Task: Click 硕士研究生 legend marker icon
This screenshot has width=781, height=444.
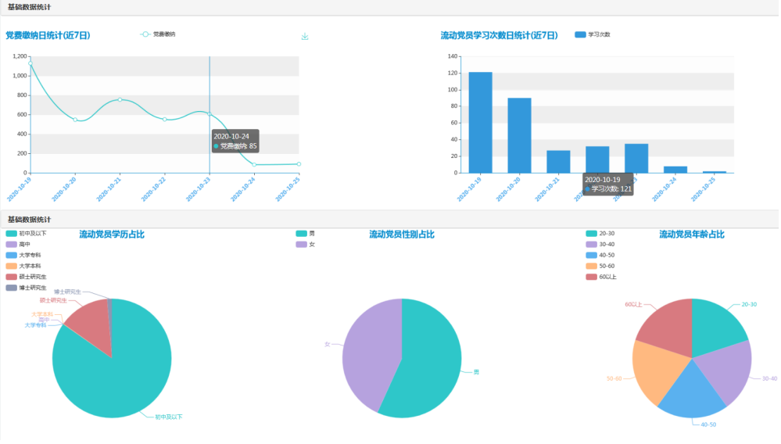Action: [12, 277]
